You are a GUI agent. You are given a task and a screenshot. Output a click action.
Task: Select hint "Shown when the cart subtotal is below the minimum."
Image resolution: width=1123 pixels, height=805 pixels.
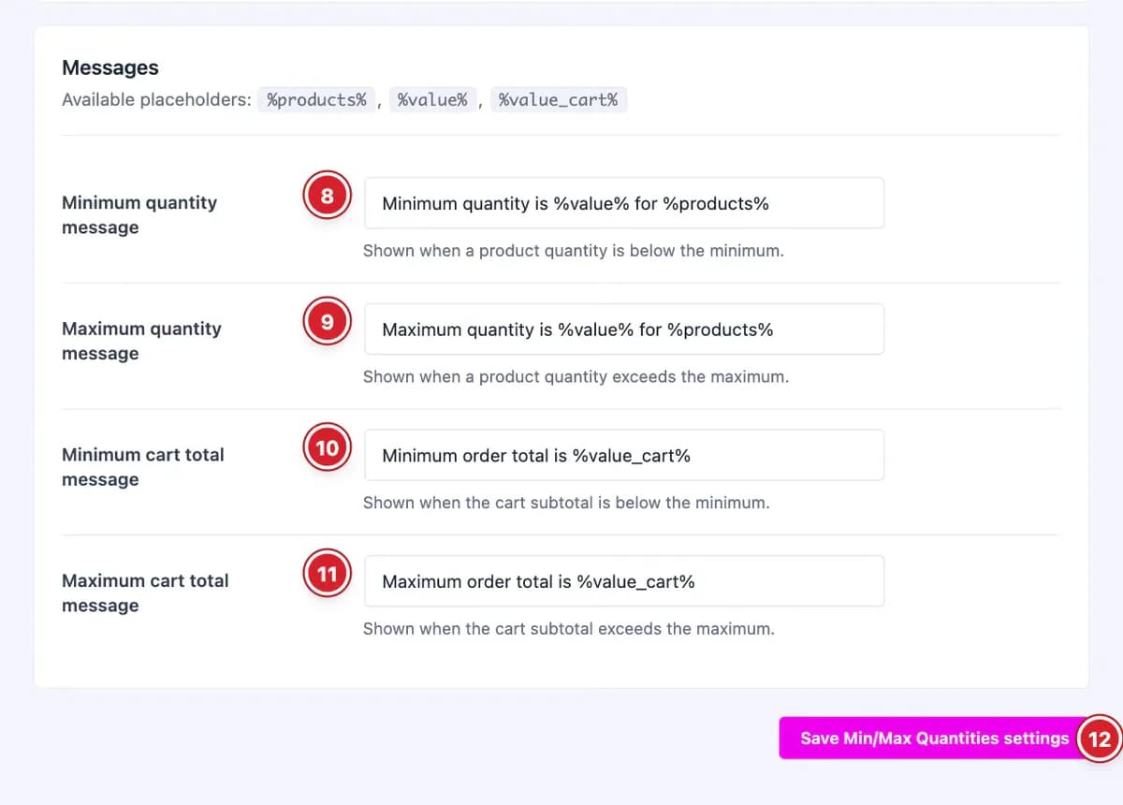[x=566, y=503]
